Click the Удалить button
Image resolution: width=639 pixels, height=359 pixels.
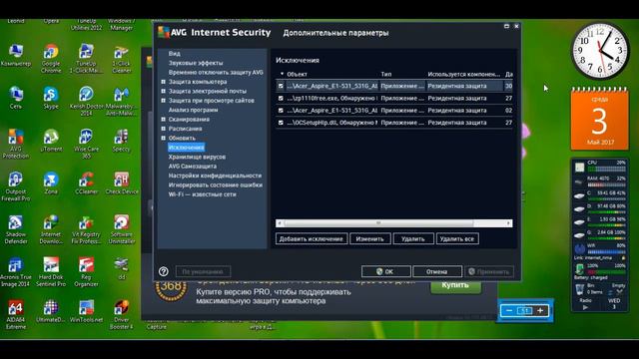413,239
